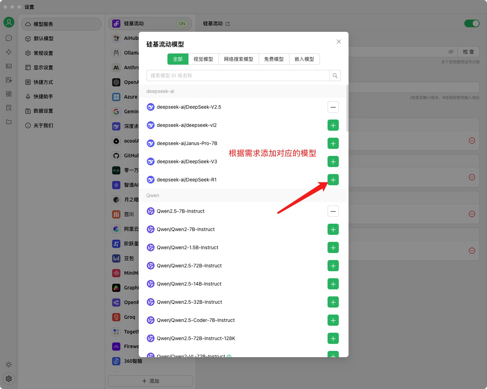Open 快捷助手 settings section
The image size is (487, 389).
[61, 96]
